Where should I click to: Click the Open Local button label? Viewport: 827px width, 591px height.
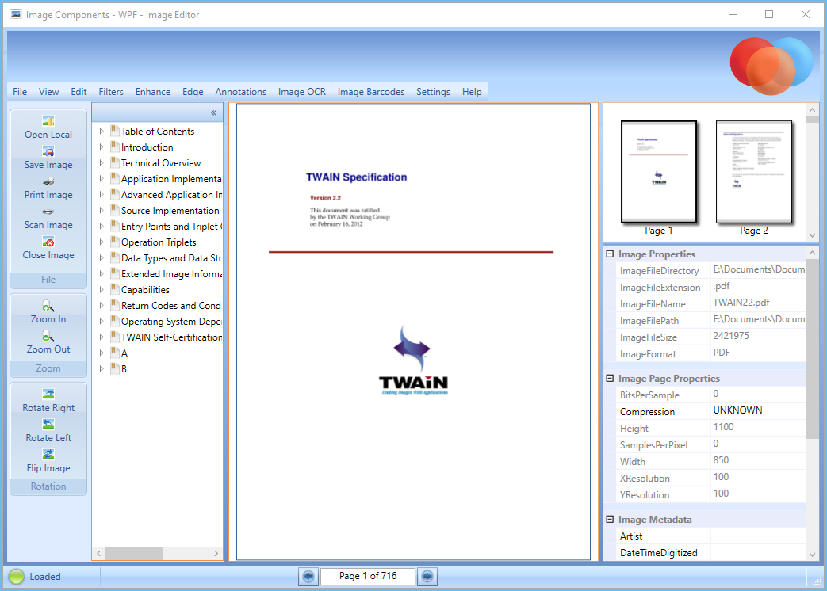[48, 135]
